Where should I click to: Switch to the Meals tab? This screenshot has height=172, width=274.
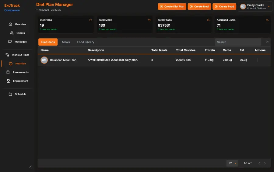point(66,42)
